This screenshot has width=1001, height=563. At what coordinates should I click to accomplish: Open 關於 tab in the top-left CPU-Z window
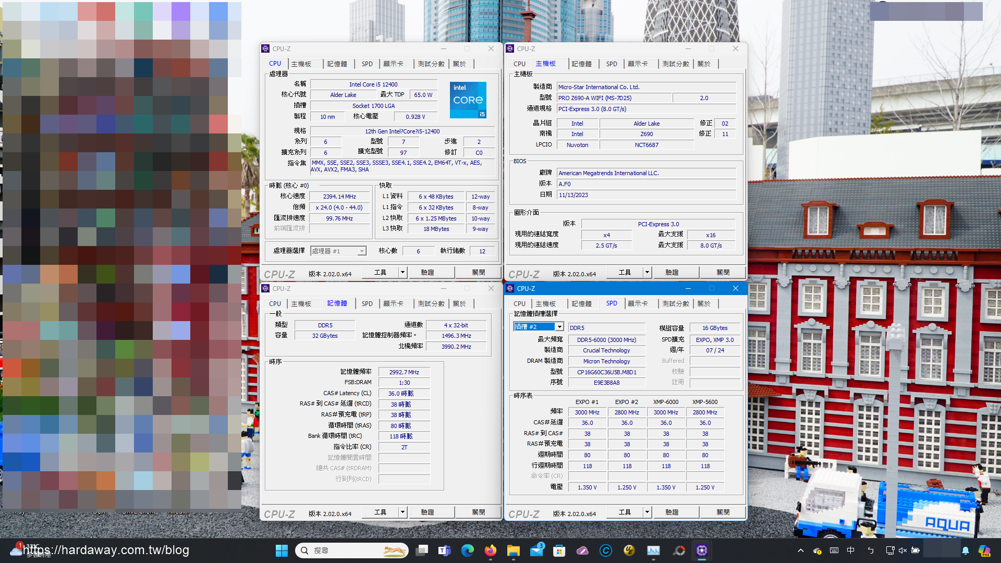(459, 64)
